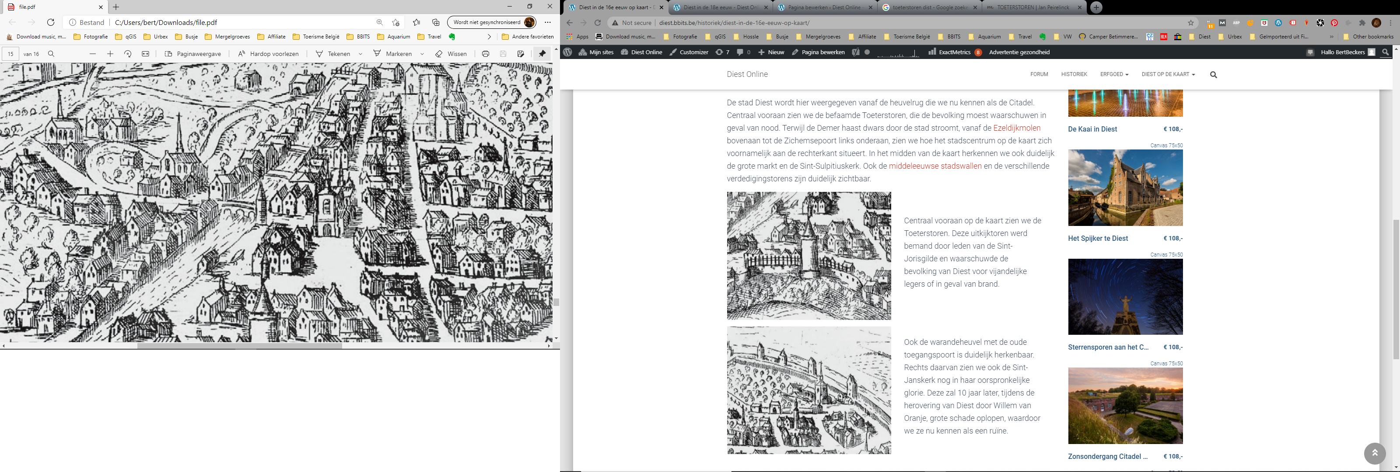Open Mergelgroeves bookmark folder in Edge

[227, 37]
